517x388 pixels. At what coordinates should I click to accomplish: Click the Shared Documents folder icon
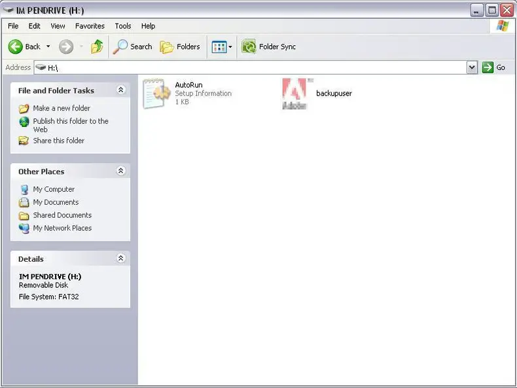click(x=24, y=216)
